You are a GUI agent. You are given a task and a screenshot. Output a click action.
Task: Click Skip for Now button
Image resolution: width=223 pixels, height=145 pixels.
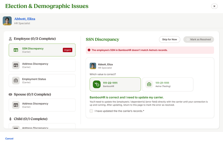169,40
